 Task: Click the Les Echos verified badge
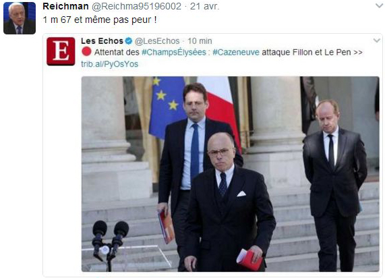[x=128, y=40]
